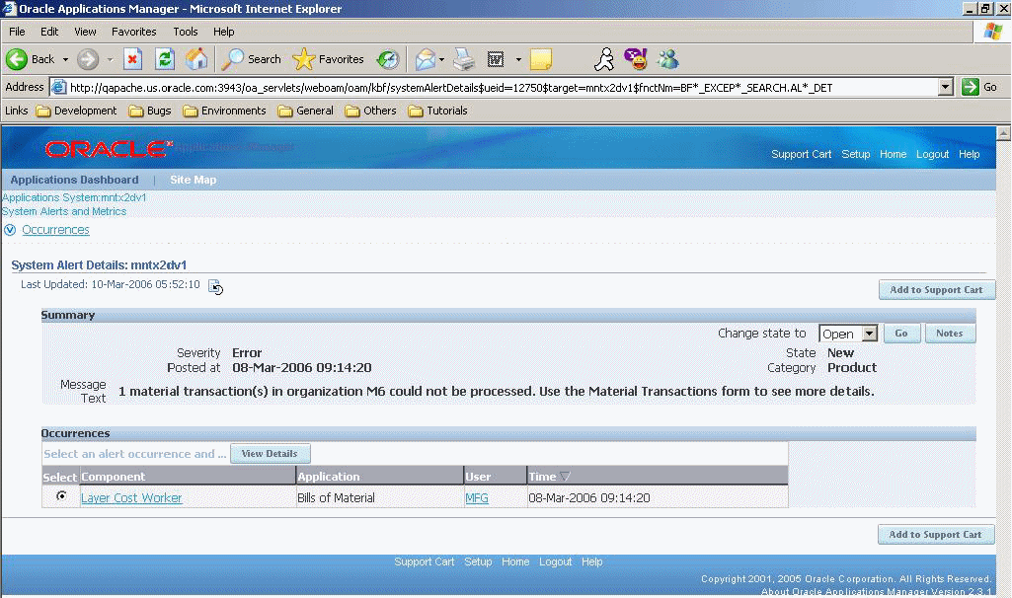
Task: Open the Mail button dropdown arrow
Action: [x=441, y=59]
